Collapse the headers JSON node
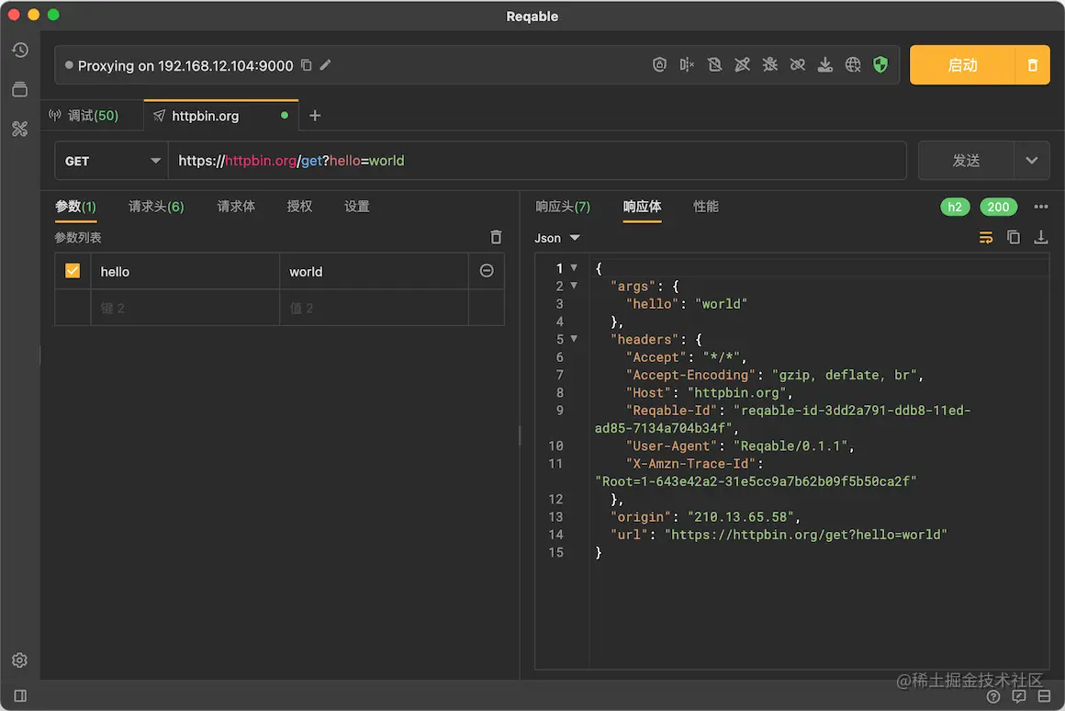 coord(574,339)
